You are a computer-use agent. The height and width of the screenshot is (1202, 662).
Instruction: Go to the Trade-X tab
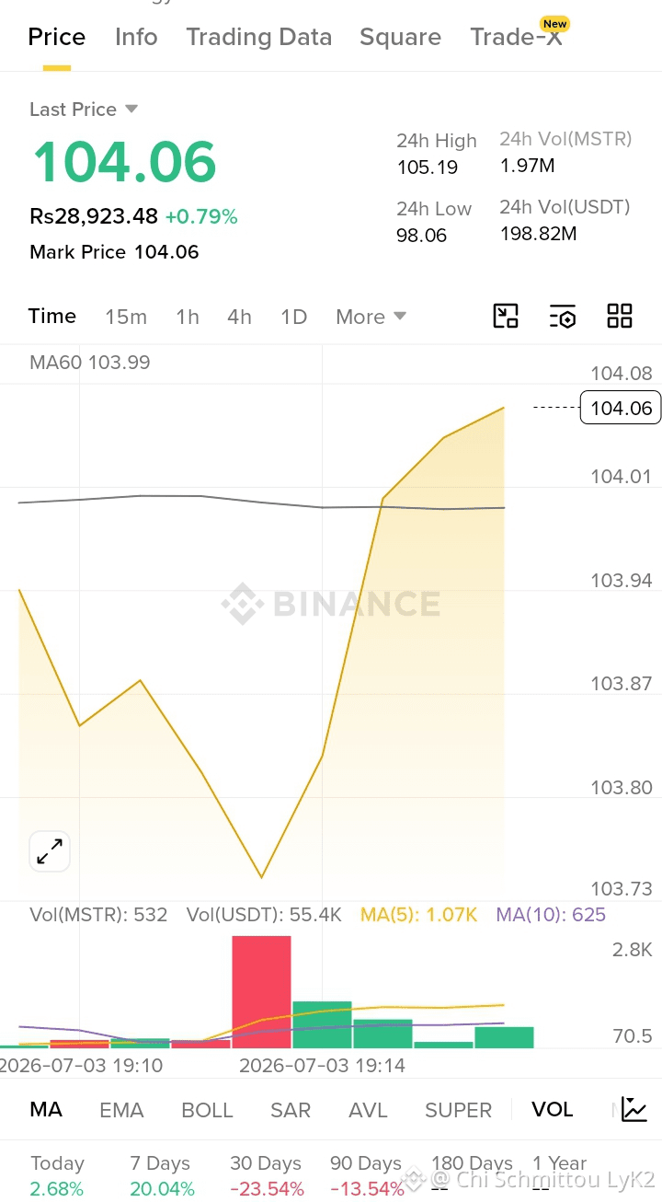pos(518,35)
